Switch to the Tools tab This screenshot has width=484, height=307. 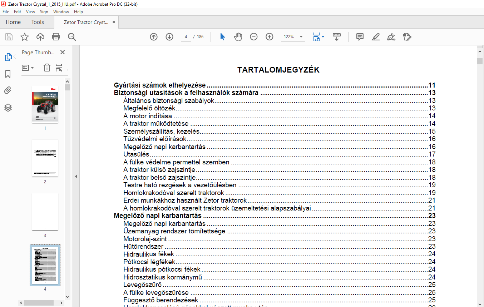(x=38, y=22)
